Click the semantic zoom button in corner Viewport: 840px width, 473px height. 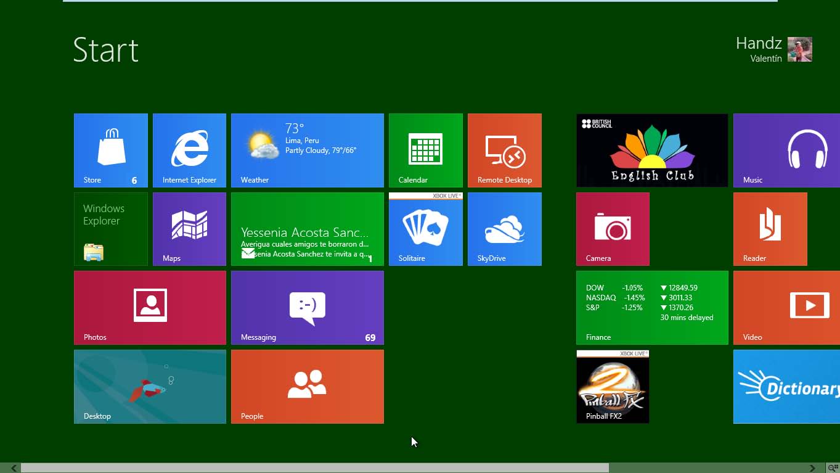pos(833,468)
